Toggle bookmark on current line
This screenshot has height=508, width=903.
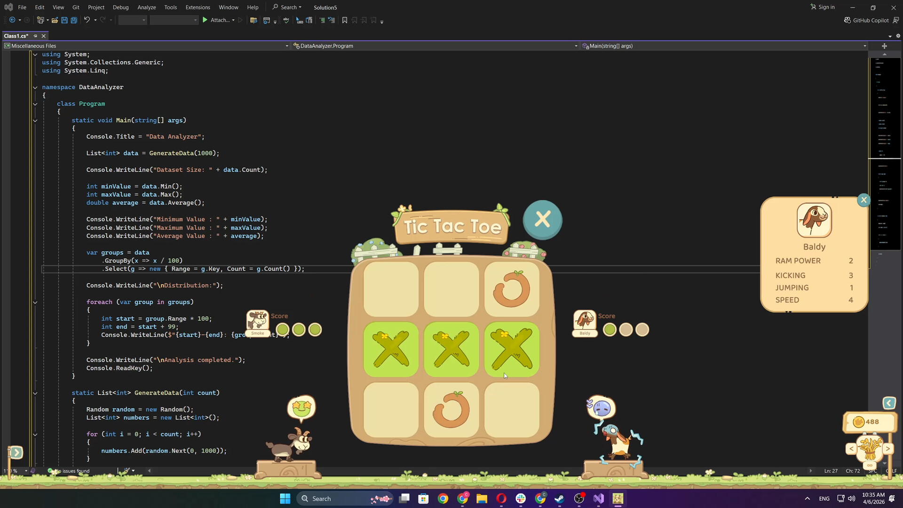point(345,20)
